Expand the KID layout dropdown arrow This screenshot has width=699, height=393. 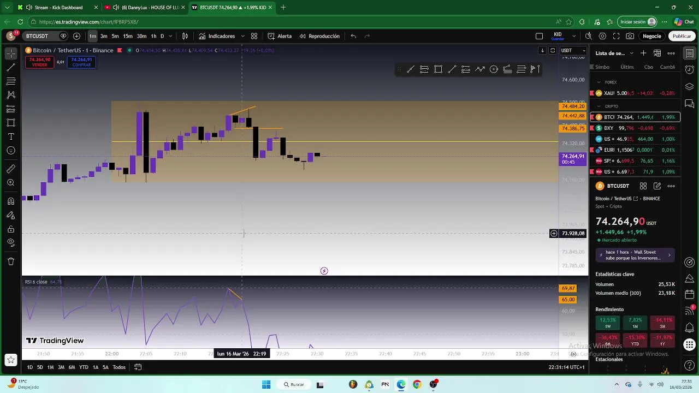(573, 36)
